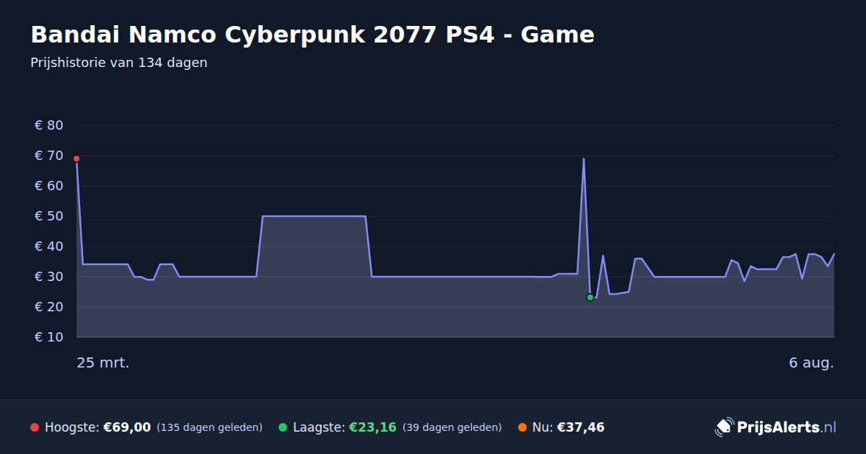Click the green dot beside Laagste

click(283, 427)
